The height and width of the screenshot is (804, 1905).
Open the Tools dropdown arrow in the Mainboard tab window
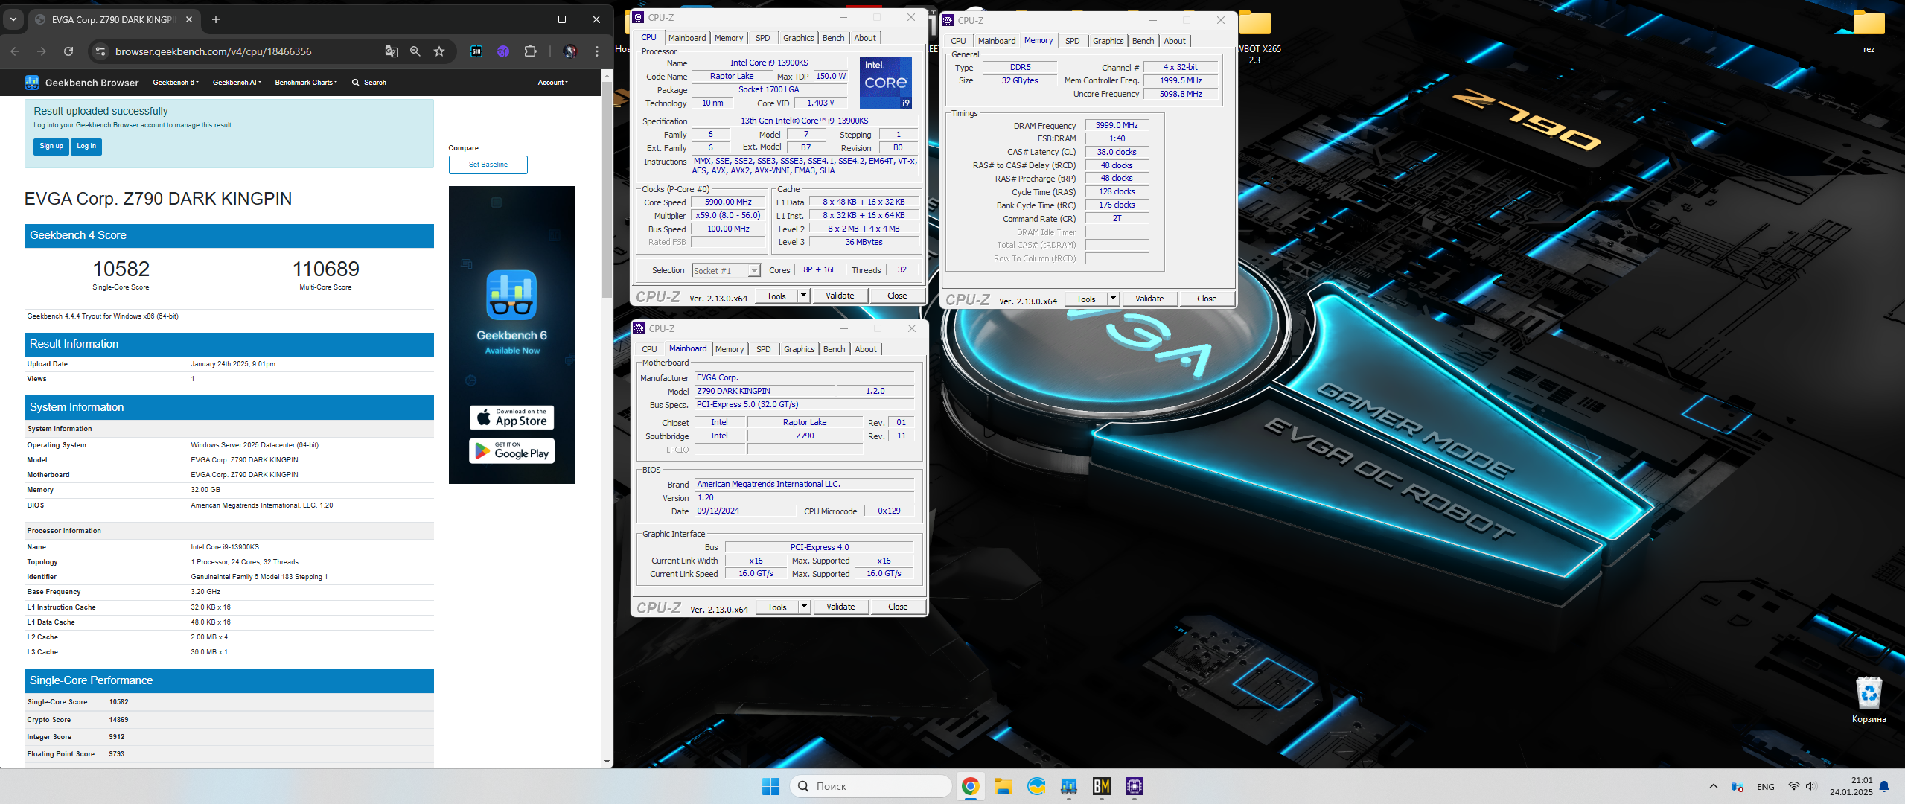[x=804, y=607]
